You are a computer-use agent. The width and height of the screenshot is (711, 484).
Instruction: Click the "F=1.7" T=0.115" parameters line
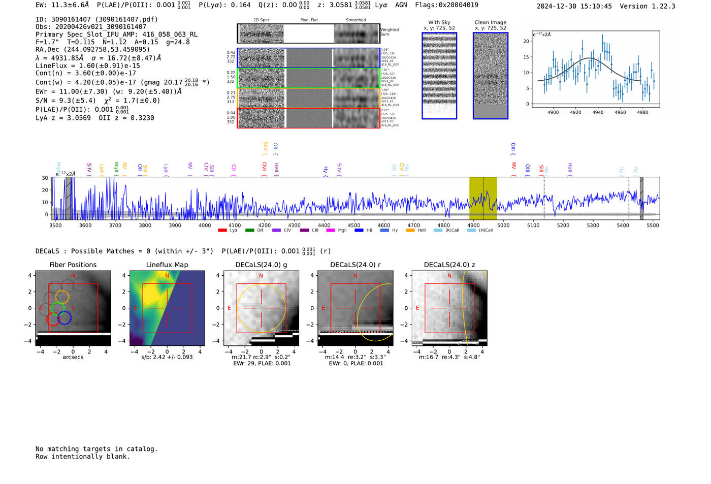[113, 42]
